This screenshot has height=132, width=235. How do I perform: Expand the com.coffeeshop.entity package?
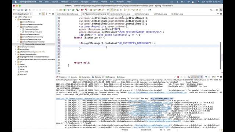click(18, 34)
